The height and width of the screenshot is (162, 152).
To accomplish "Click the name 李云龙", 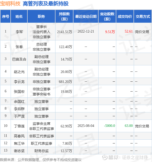I will click(x=19, y=82).
